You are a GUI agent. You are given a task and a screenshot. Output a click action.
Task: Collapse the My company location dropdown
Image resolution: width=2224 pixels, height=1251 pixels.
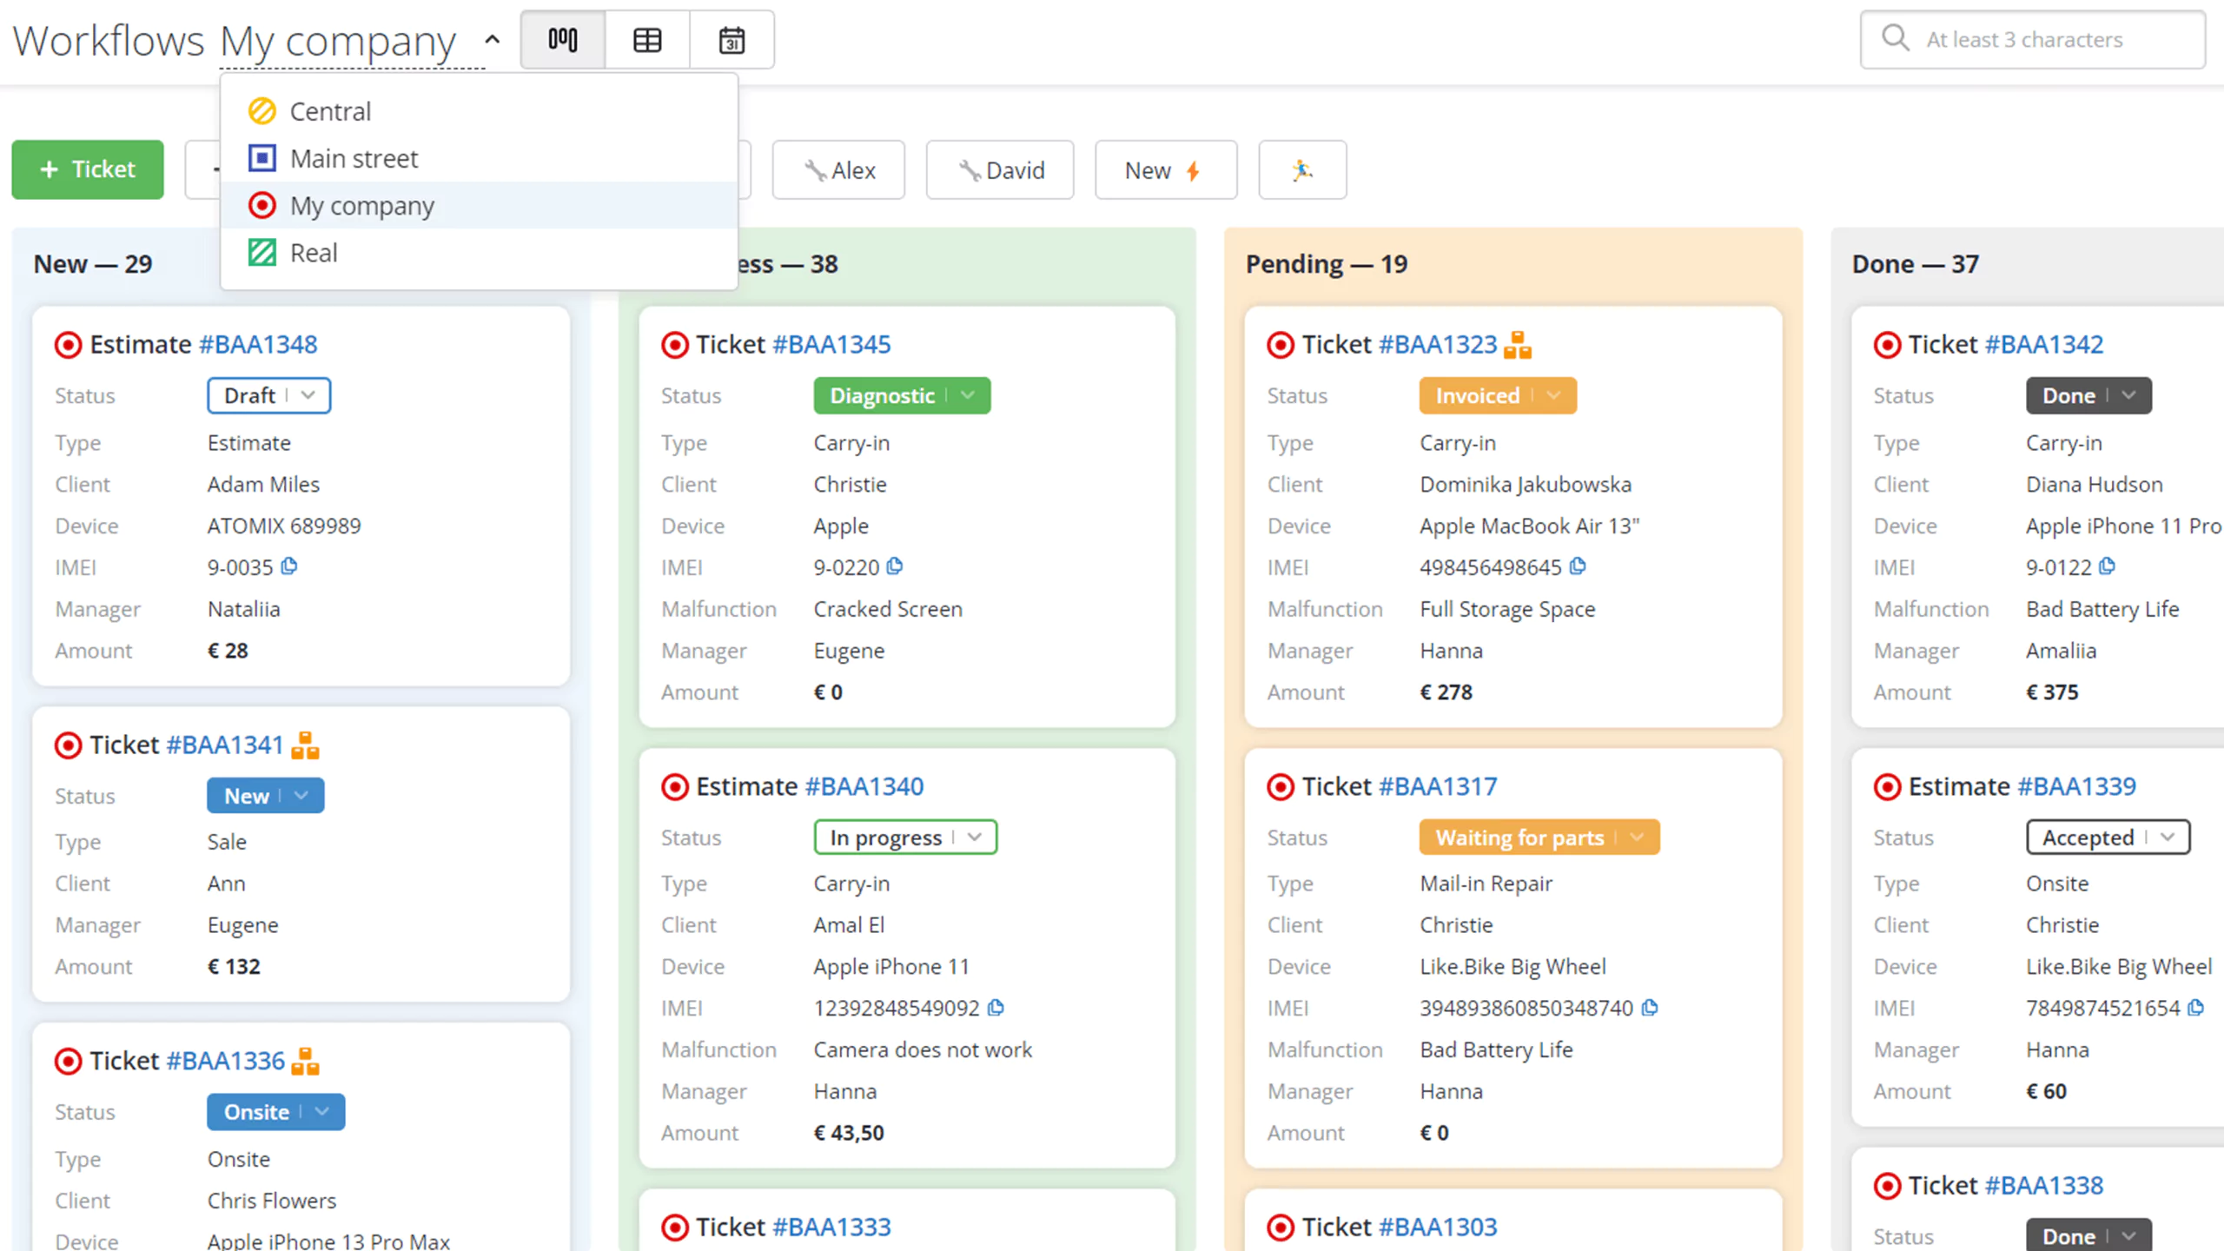point(492,40)
